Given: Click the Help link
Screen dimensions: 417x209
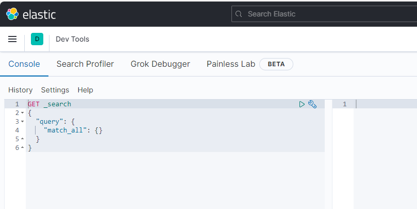Looking at the screenshot, I should tap(86, 90).
